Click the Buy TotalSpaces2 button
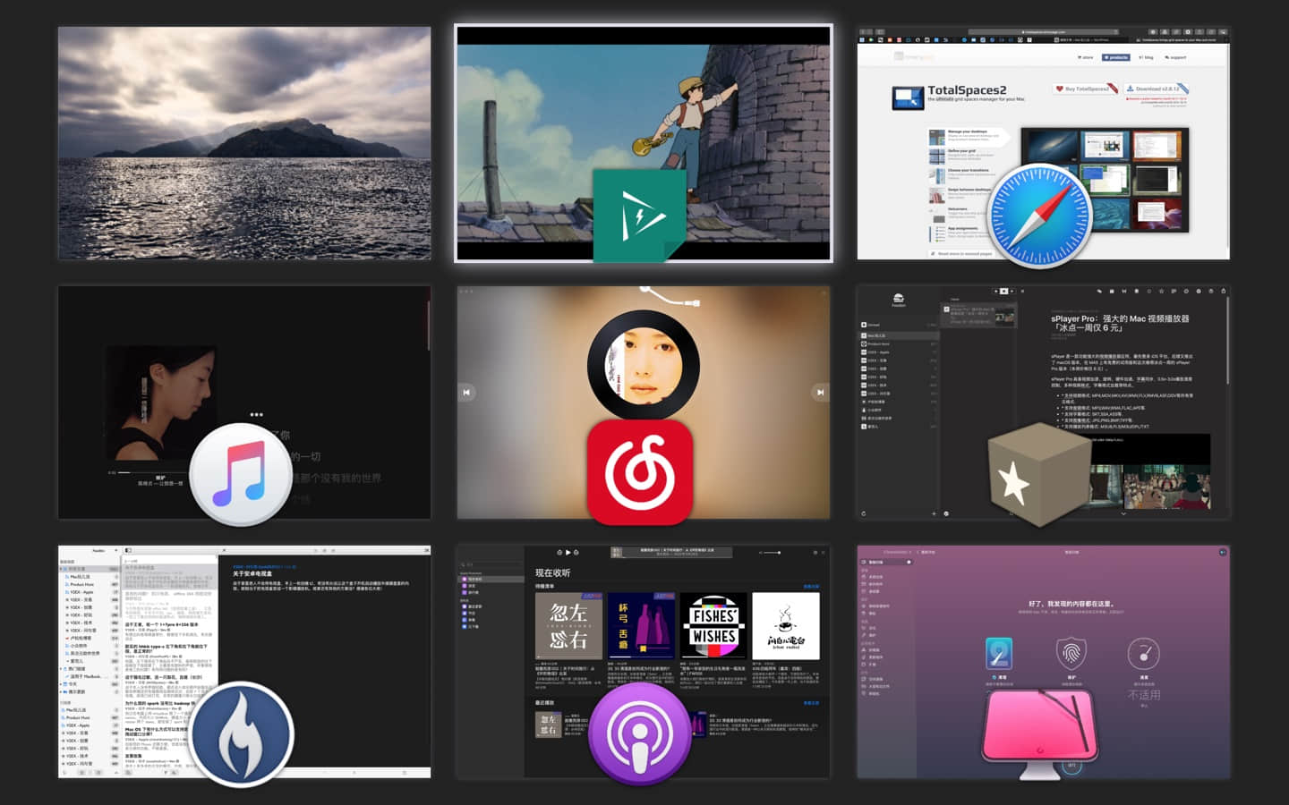This screenshot has width=1289, height=805. [x=1085, y=89]
